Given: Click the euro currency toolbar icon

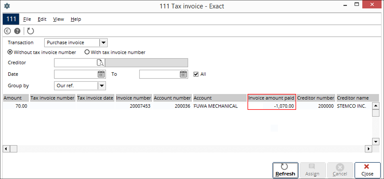Looking at the screenshot, I should pos(8,31).
